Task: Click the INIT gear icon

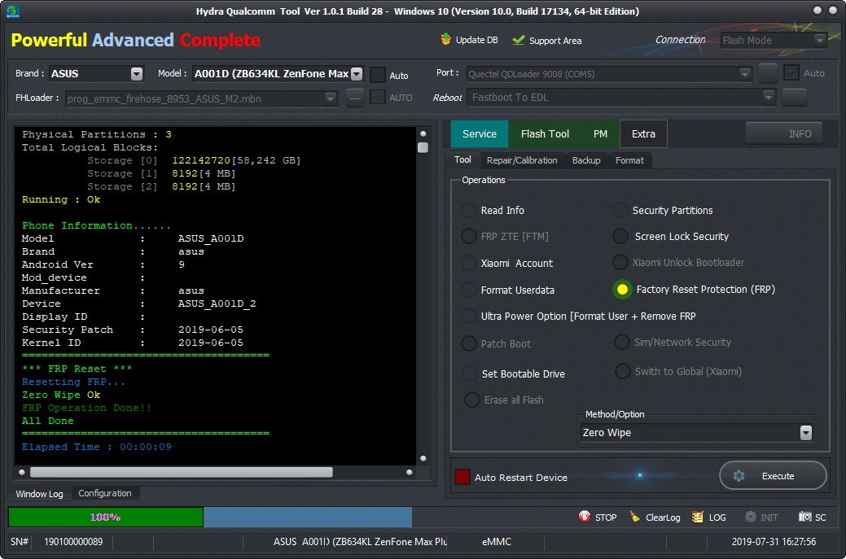Action: coord(751,517)
